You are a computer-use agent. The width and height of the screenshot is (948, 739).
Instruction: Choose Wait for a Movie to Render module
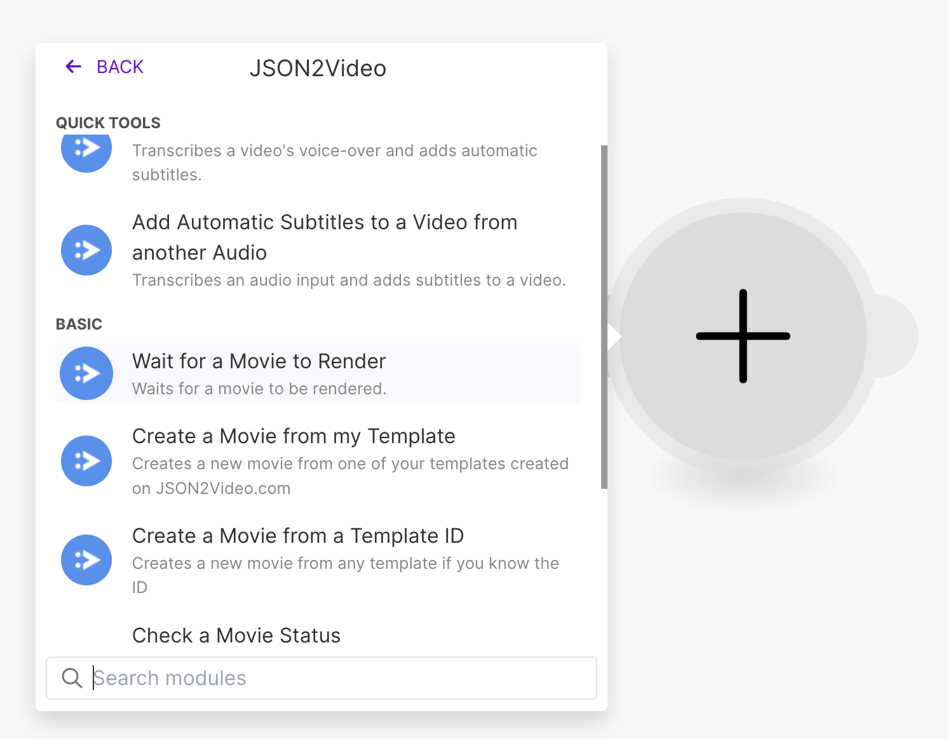coord(318,373)
